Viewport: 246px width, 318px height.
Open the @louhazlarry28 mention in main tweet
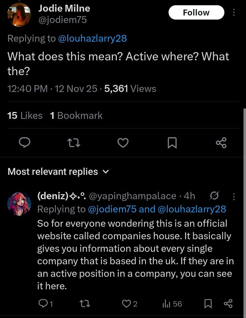pos(92,38)
